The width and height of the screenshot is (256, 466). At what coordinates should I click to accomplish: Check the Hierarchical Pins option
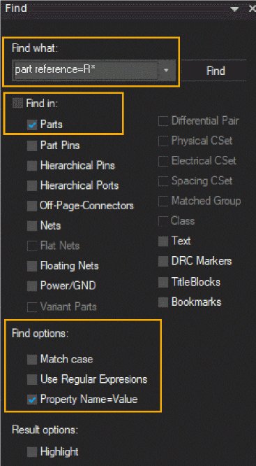(32, 166)
